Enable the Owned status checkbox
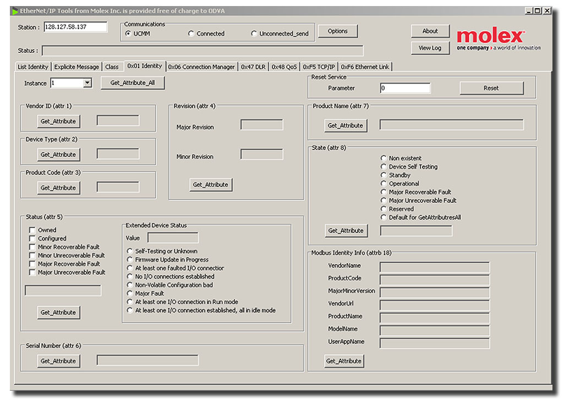Viewport: 564px width, 400px height. (32, 230)
